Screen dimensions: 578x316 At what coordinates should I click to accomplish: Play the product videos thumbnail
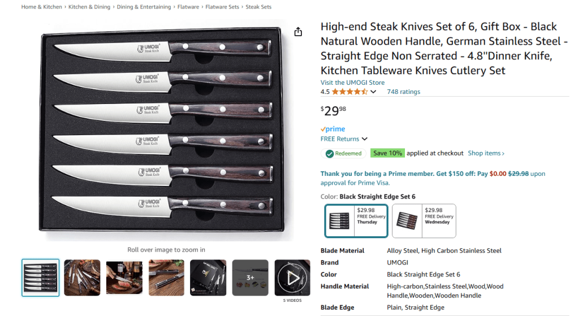click(292, 278)
